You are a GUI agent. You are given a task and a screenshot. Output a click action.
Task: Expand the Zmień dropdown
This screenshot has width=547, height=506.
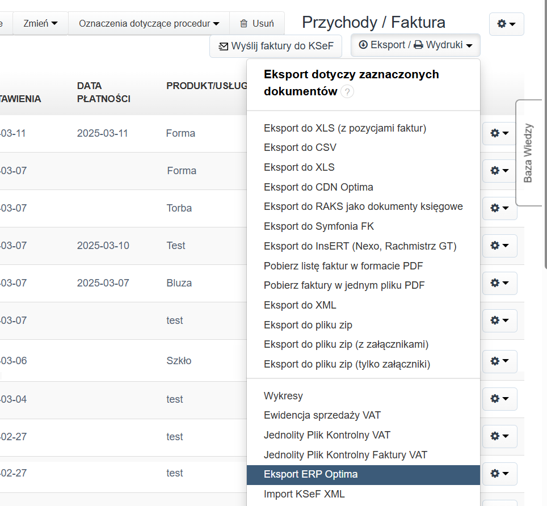click(40, 23)
